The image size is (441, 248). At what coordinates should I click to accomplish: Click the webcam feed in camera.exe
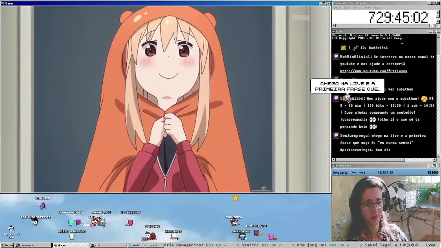pyautogui.click(x=386, y=208)
